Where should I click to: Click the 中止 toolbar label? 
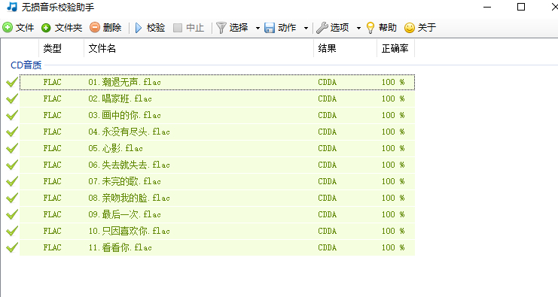point(195,28)
